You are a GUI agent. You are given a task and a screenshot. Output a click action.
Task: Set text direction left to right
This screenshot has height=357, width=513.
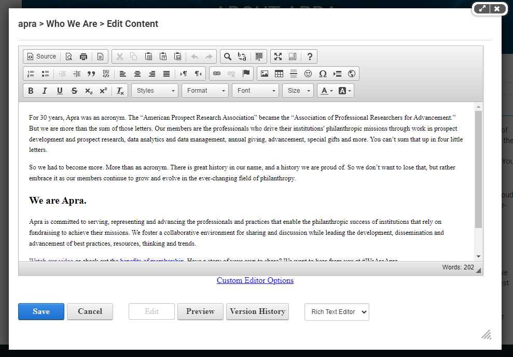click(184, 74)
